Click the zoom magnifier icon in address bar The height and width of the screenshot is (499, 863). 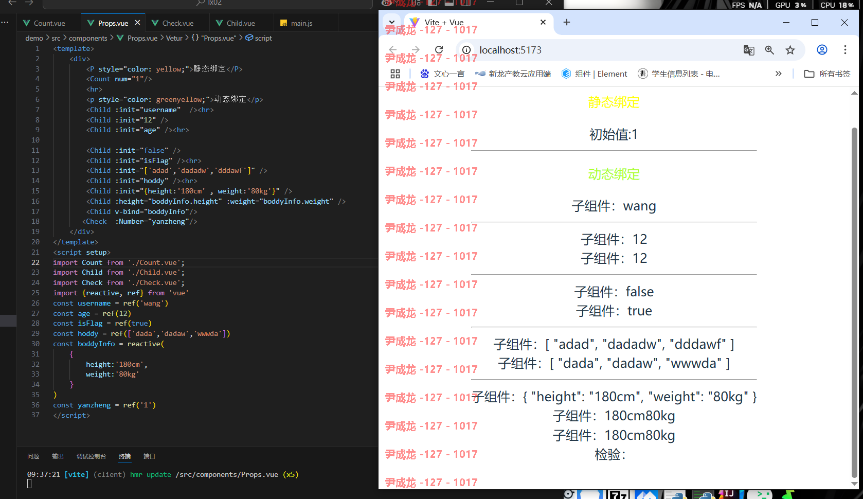click(x=769, y=50)
